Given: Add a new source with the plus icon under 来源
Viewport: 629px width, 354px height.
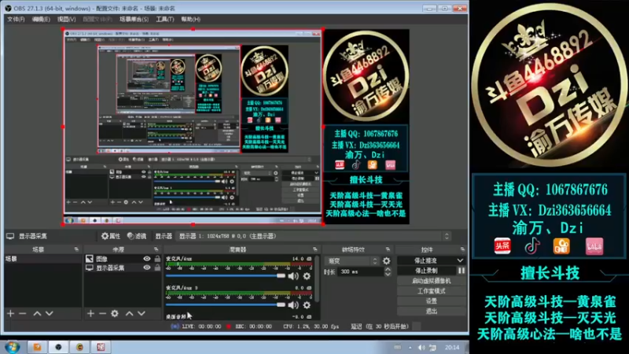Looking at the screenshot, I should point(90,313).
